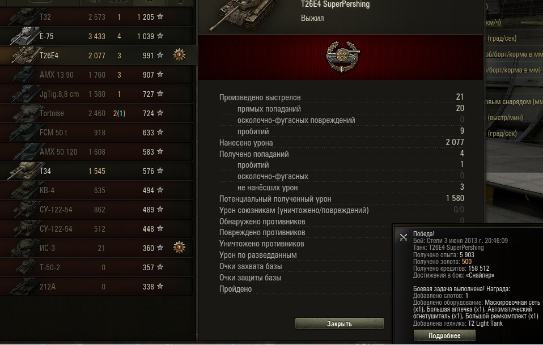Viewport: 543px width, 345px height.
Task: Open details with Подробнее button
Action: [x=444, y=335]
